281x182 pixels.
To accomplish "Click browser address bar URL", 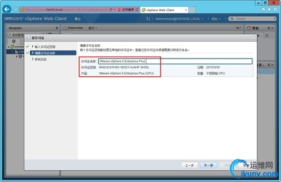I will pyautogui.click(x=66, y=9).
